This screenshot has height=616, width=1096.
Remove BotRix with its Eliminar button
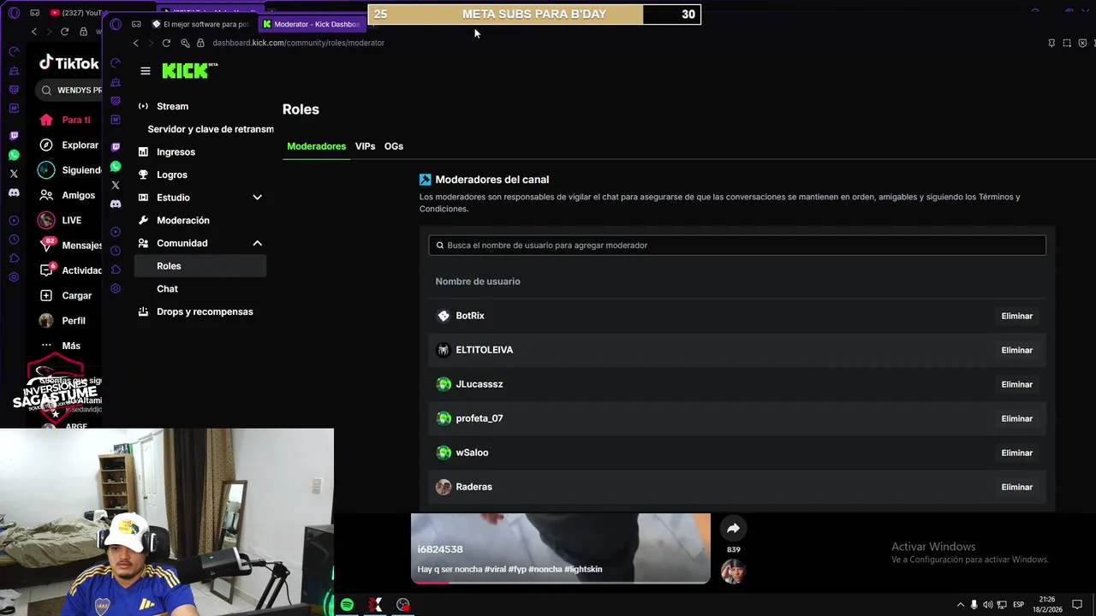click(x=1017, y=316)
